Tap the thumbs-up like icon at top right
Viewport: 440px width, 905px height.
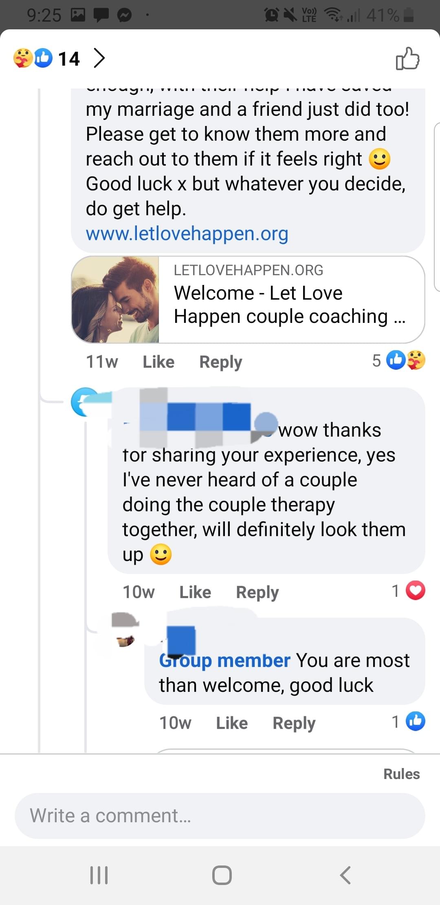(x=407, y=59)
